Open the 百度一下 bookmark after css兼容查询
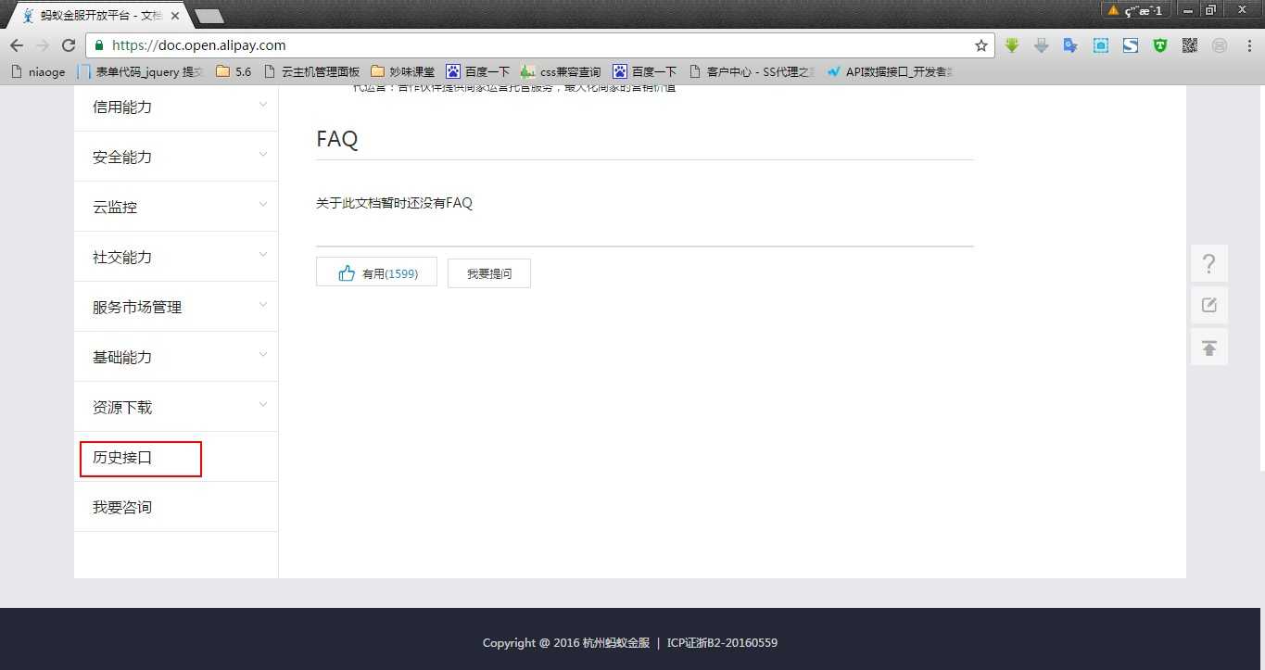 (645, 71)
